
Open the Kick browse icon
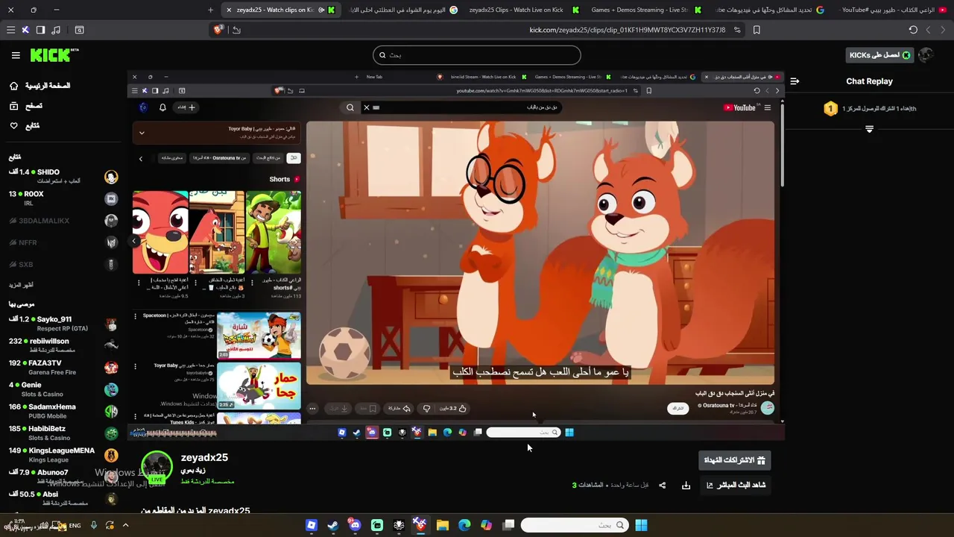(x=13, y=106)
